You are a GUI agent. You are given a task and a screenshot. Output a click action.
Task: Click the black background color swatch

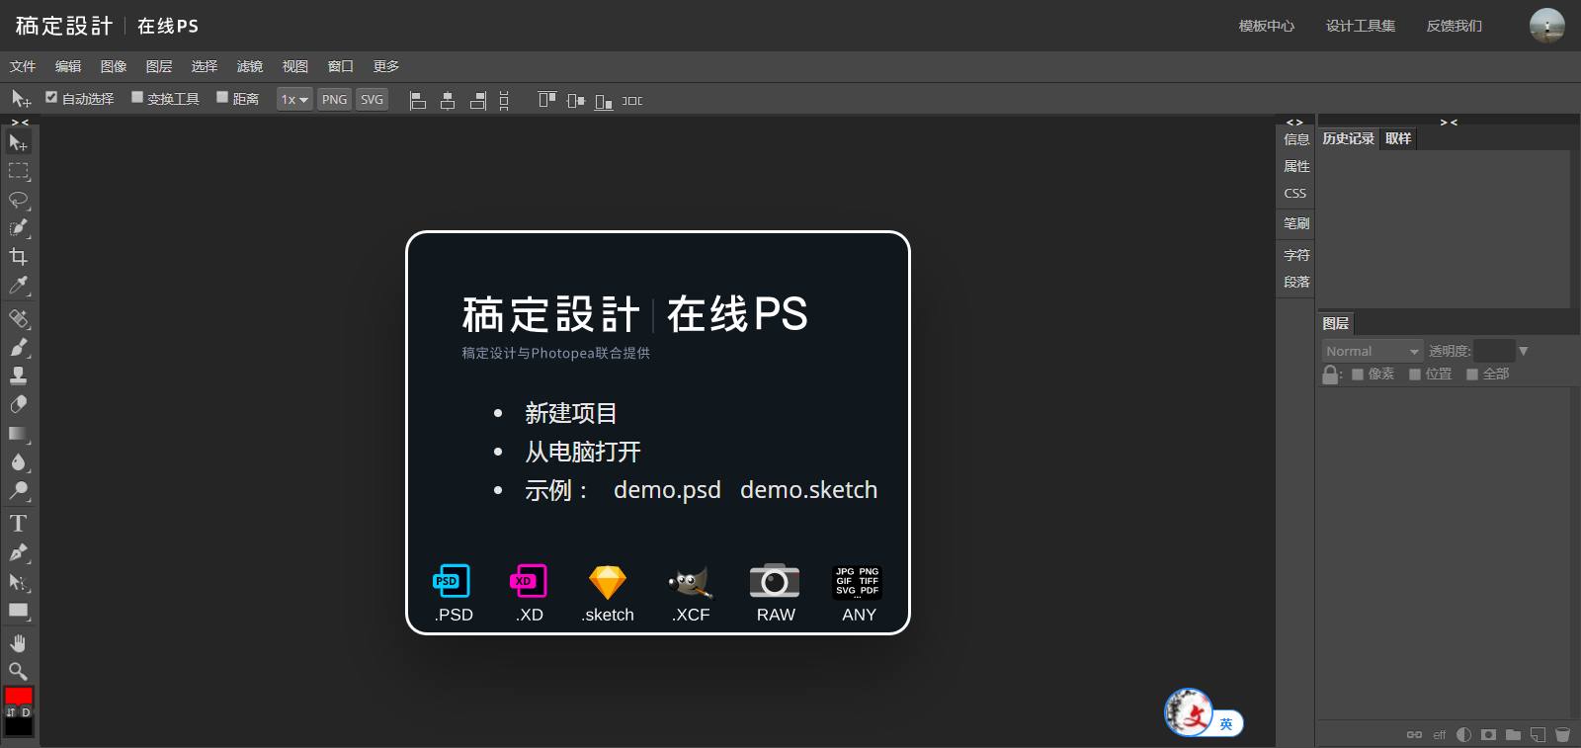point(19,727)
